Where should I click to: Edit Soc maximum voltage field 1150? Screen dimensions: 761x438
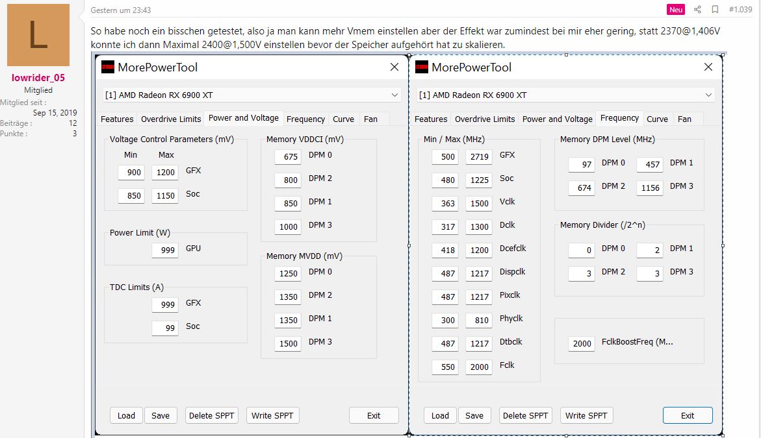point(165,195)
